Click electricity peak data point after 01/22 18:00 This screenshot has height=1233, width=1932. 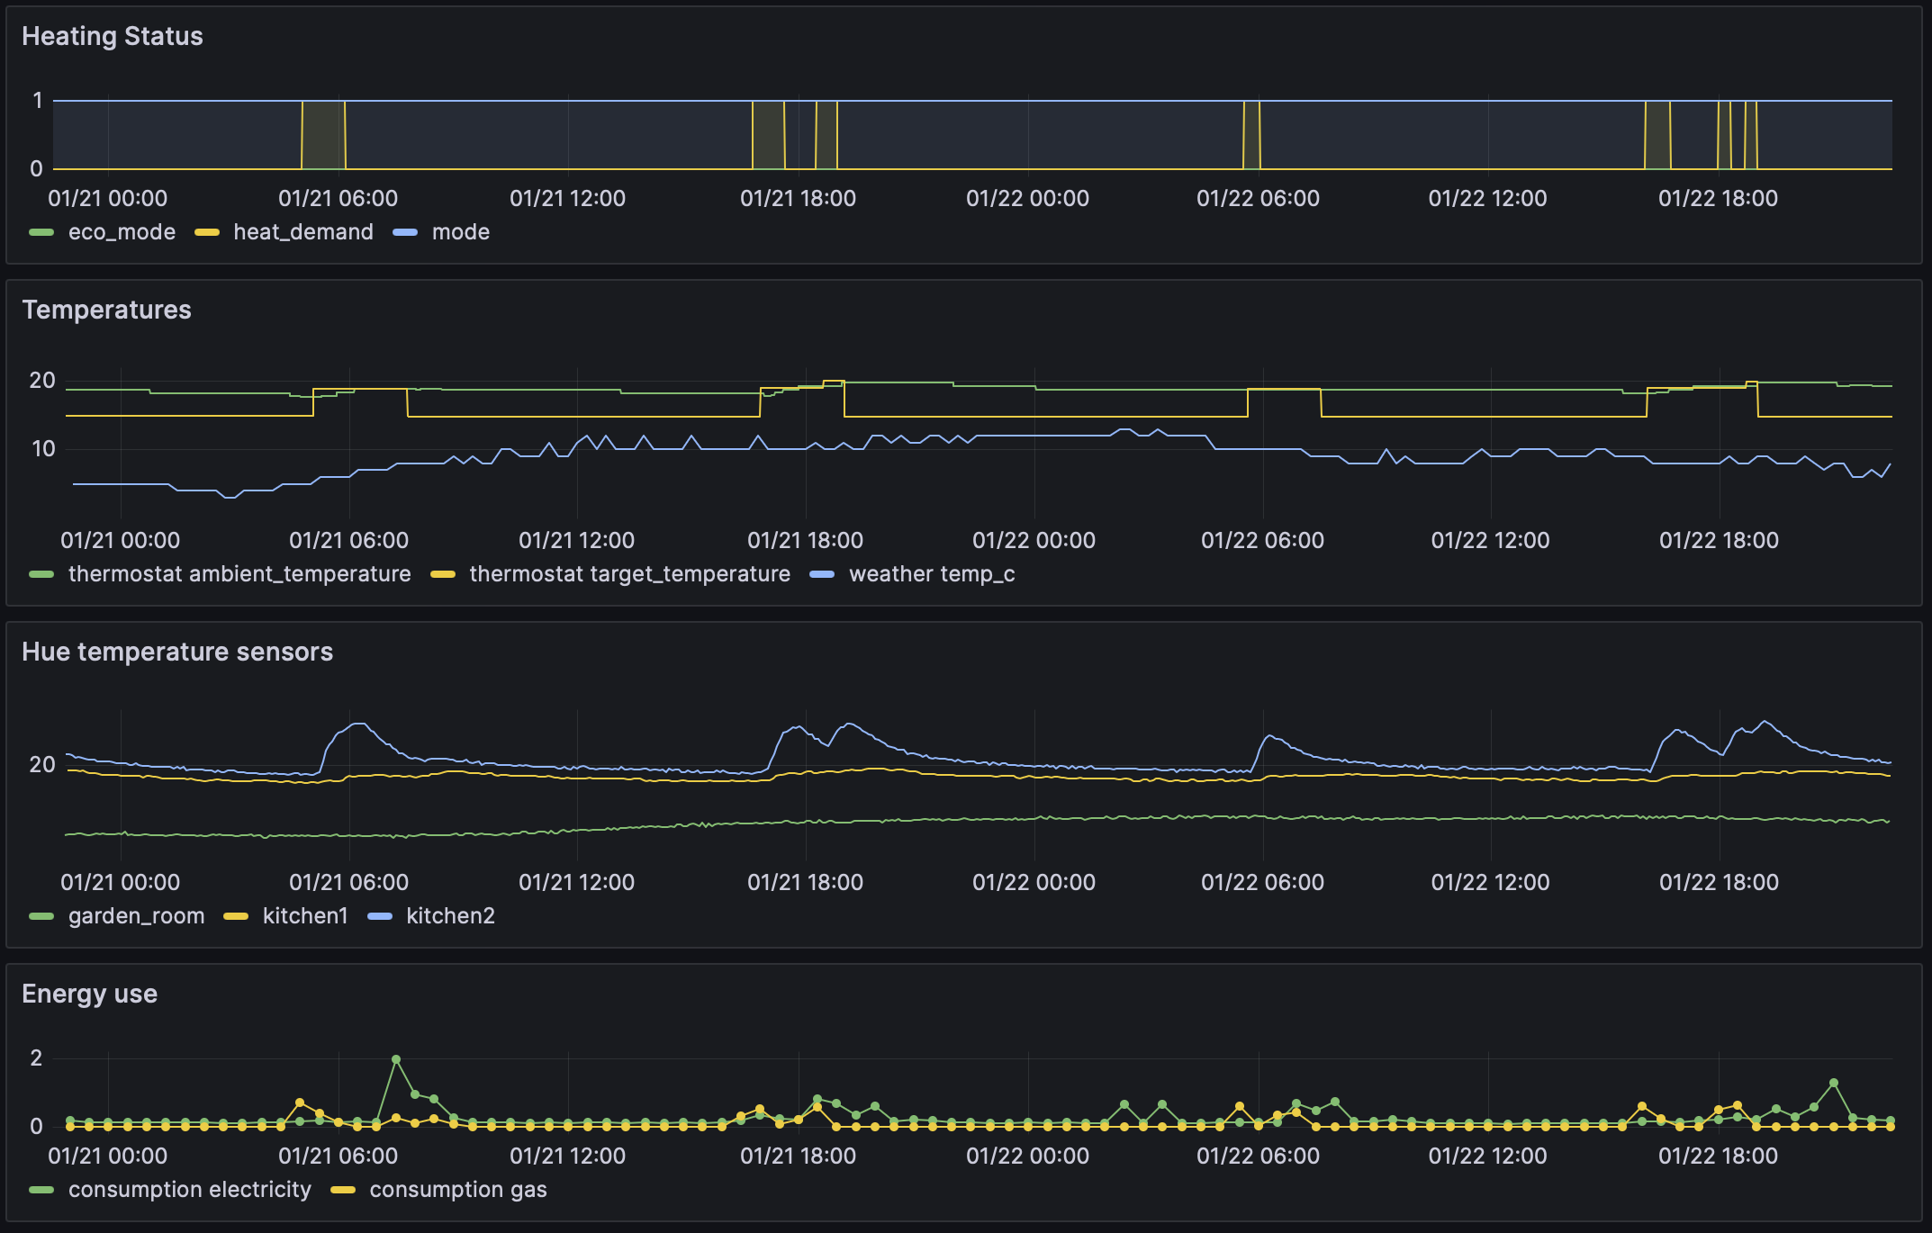tap(1833, 1083)
